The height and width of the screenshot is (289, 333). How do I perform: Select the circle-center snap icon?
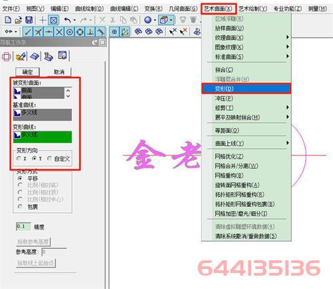[x=69, y=32]
